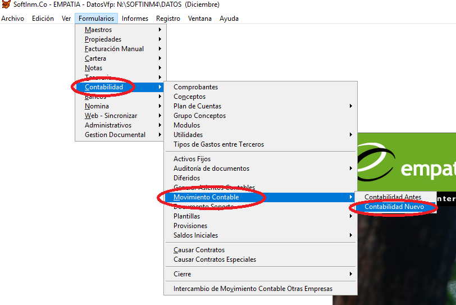456x305 pixels.
Task: Expand Saldos Iniciales submenu
Action: click(x=261, y=235)
